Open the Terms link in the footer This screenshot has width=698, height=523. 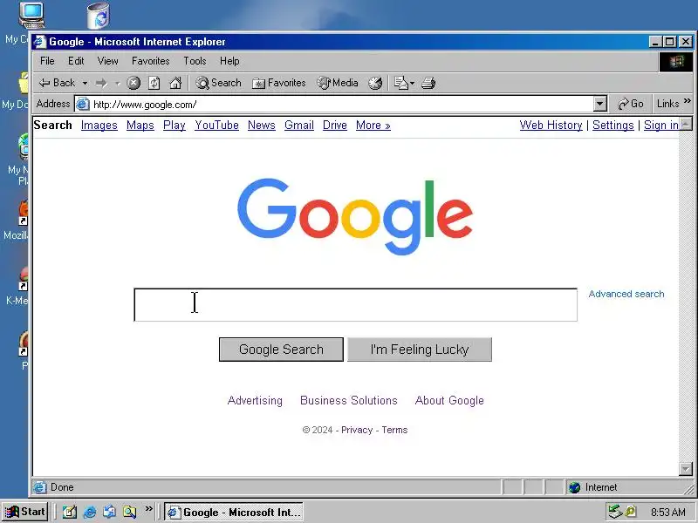394,430
